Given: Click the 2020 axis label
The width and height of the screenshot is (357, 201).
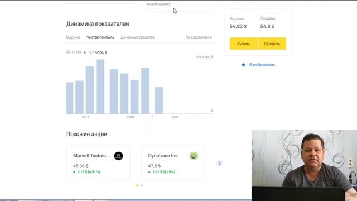Looking at the screenshot, I should 130,117.
